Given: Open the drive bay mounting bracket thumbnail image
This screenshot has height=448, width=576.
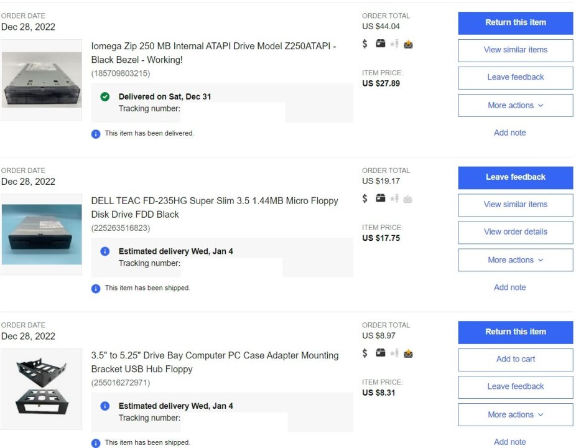Looking at the screenshot, I should pos(42,389).
